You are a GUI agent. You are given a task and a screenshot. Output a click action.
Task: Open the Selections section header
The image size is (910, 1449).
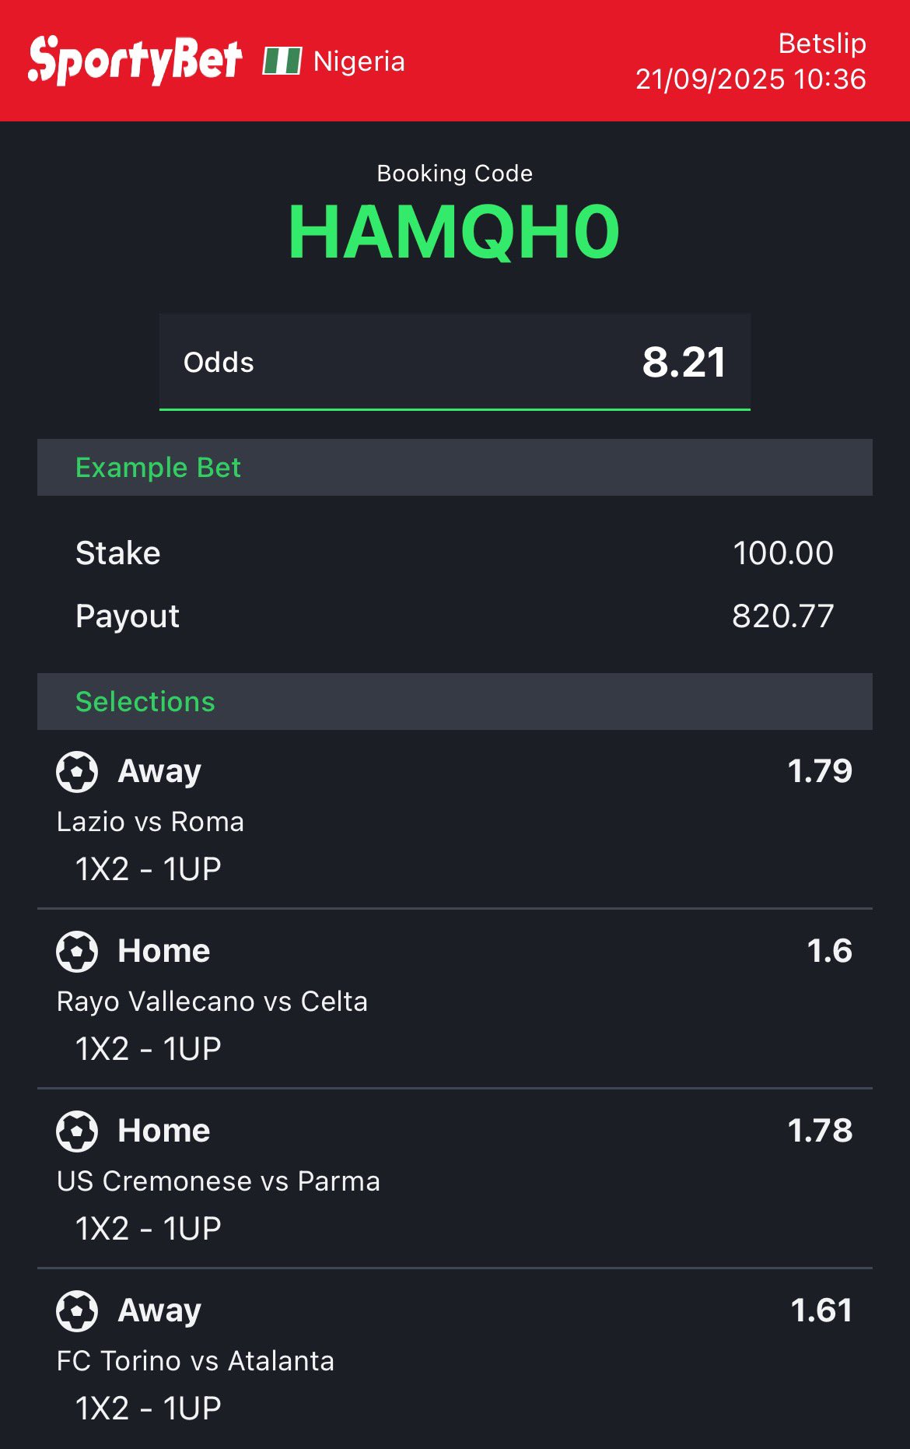[x=454, y=702]
